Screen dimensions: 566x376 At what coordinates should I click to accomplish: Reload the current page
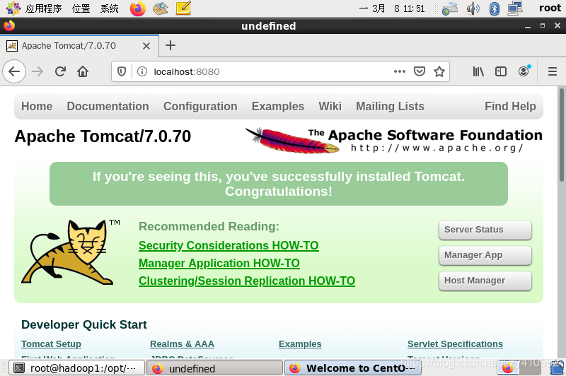(60, 71)
